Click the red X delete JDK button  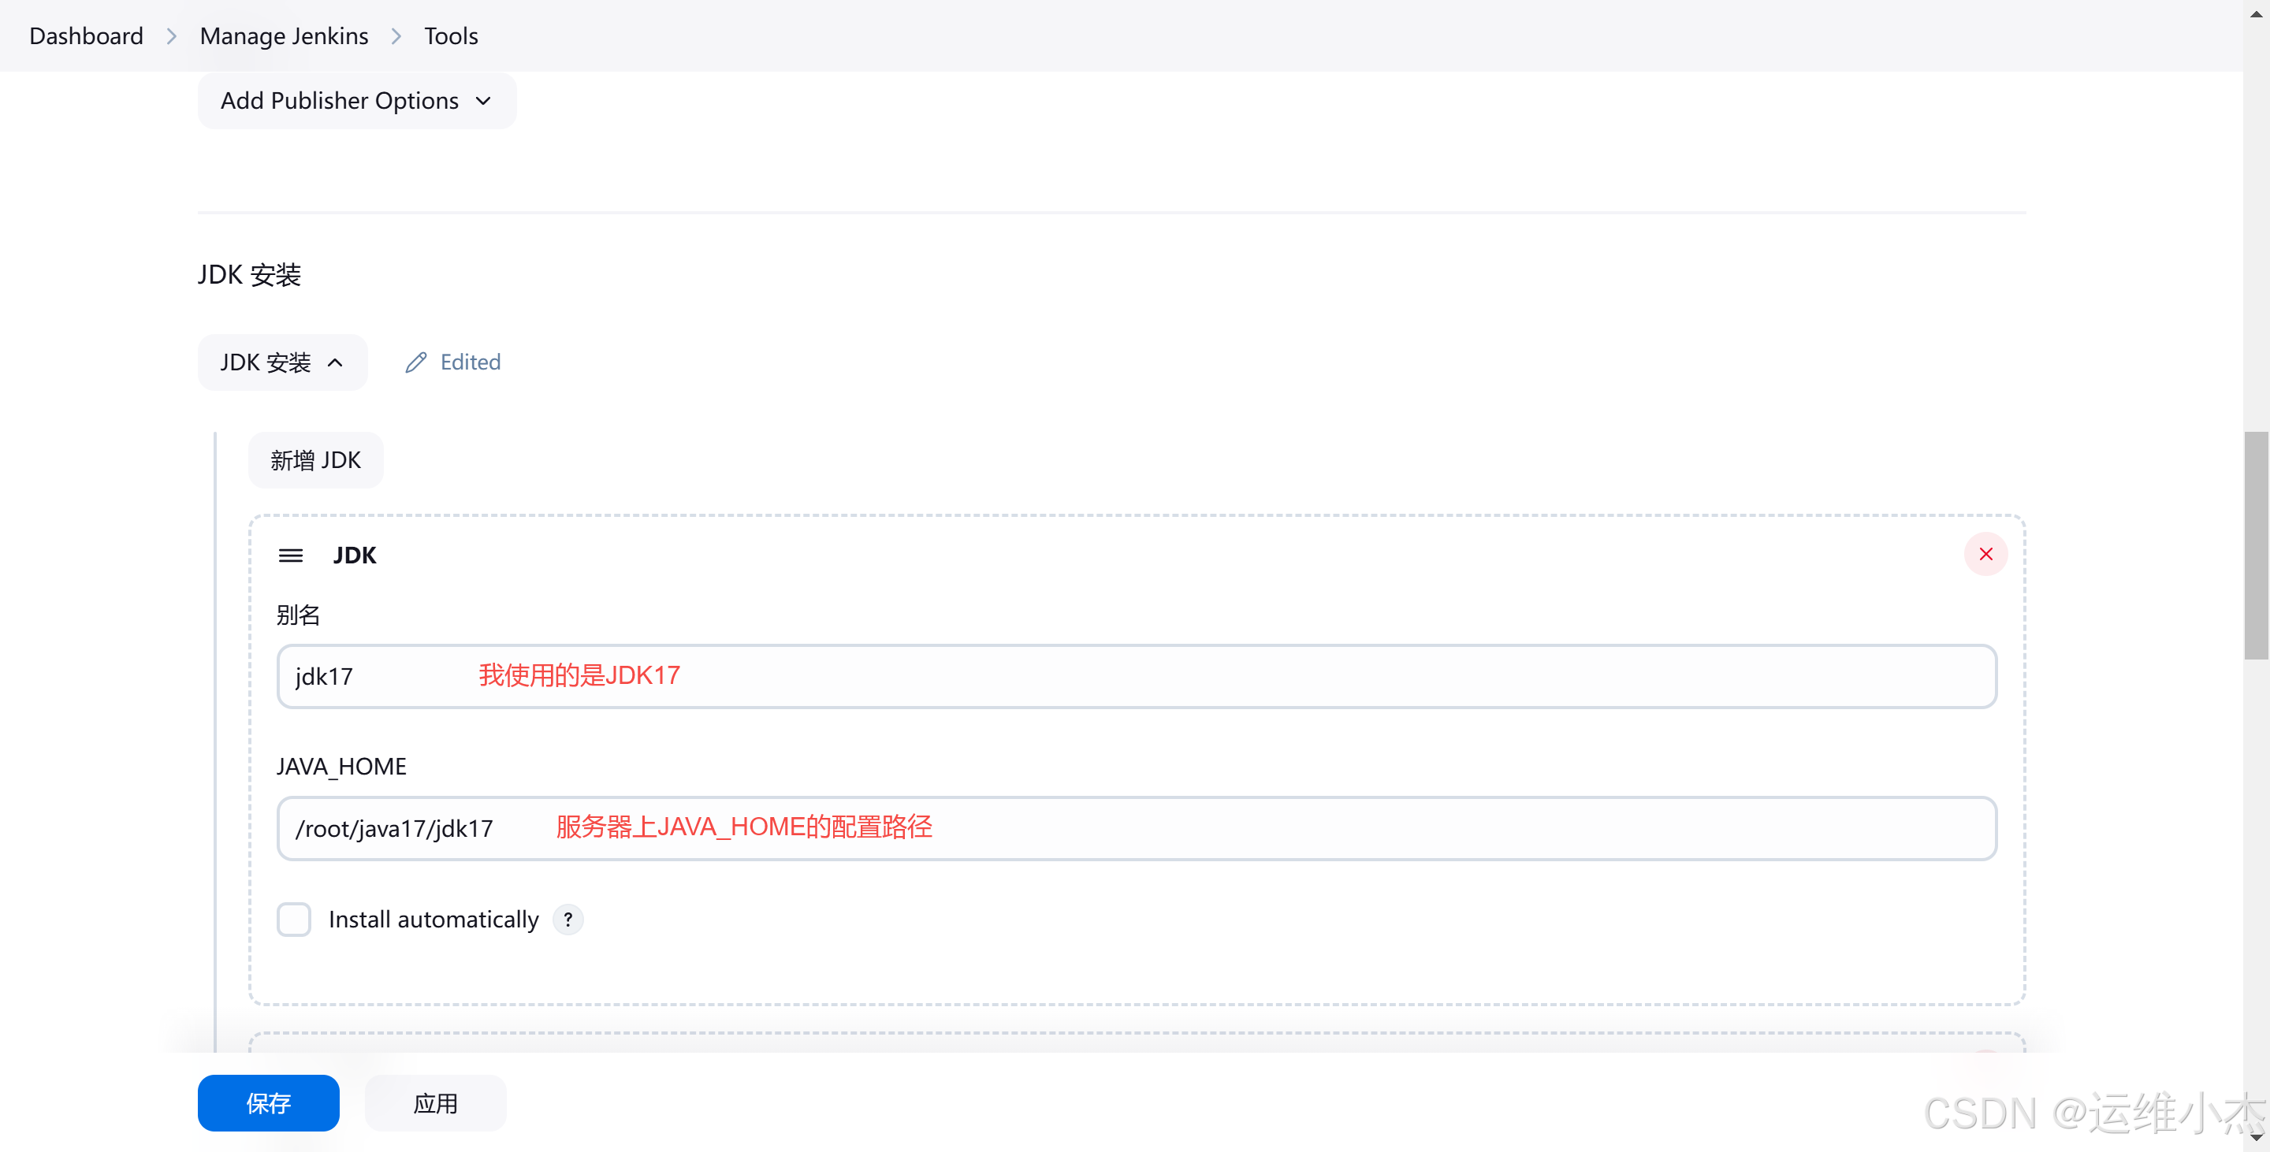[1985, 554]
